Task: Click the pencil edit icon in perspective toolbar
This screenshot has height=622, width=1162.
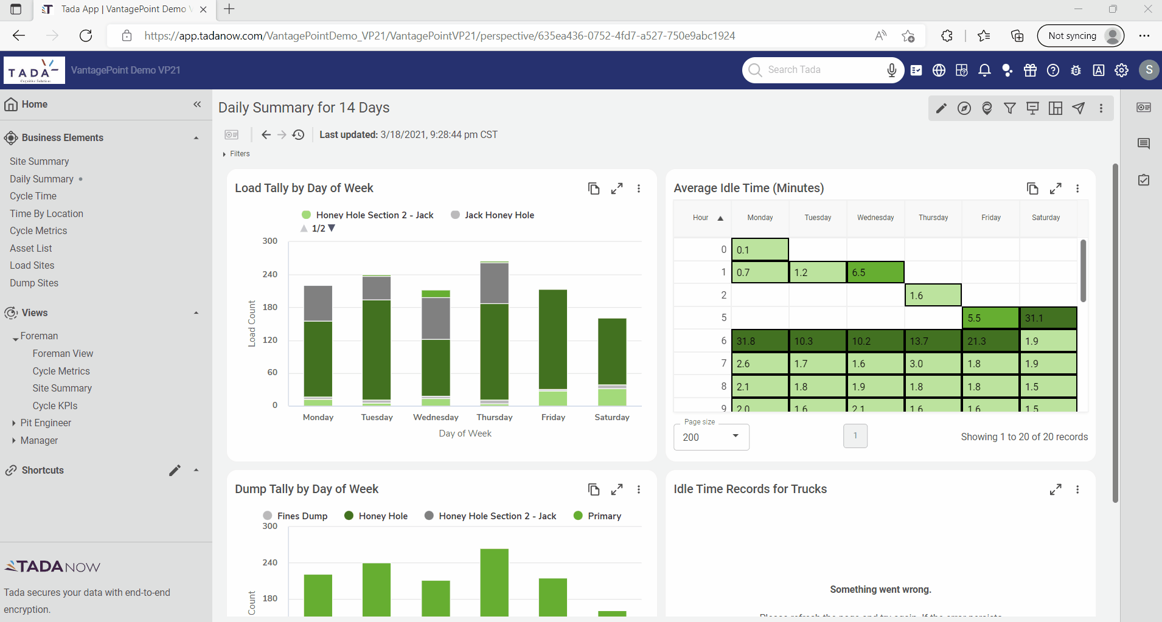Action: point(941,108)
